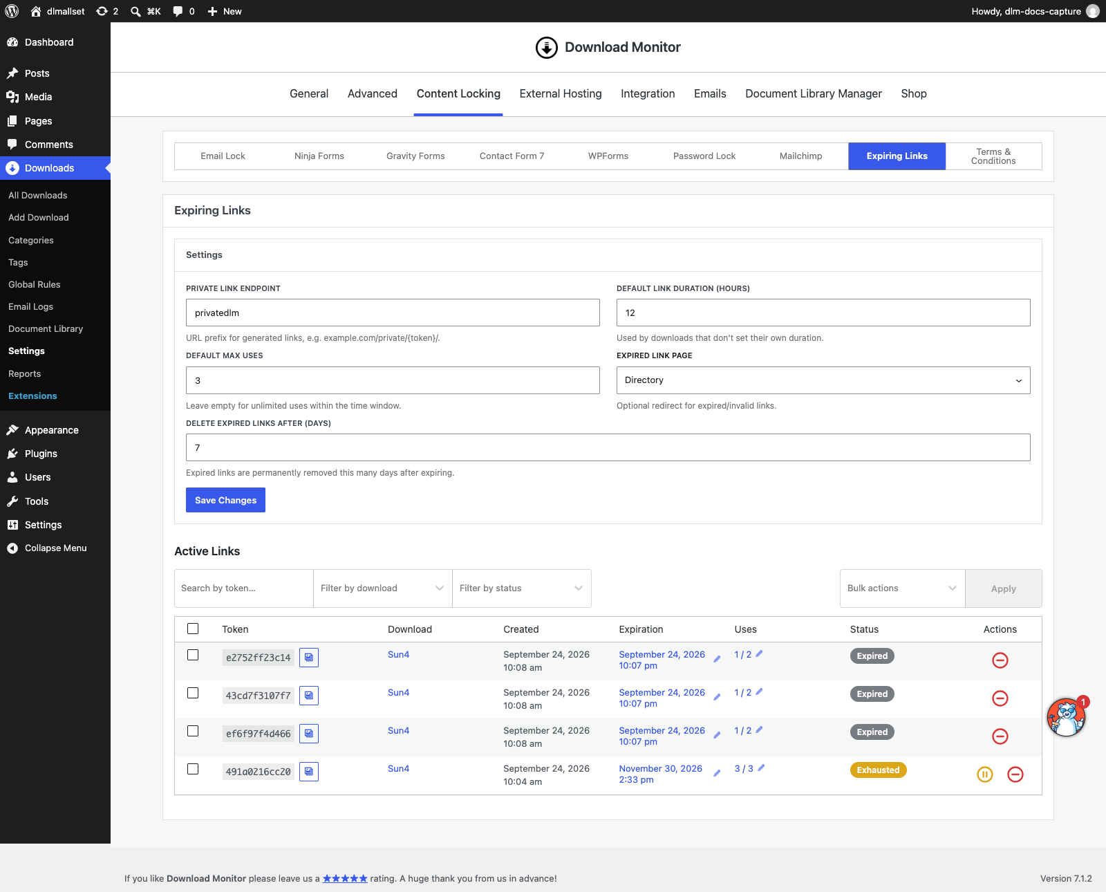Image resolution: width=1106 pixels, height=892 pixels.
Task: Open the Filter by download dropdown
Action: pos(382,588)
